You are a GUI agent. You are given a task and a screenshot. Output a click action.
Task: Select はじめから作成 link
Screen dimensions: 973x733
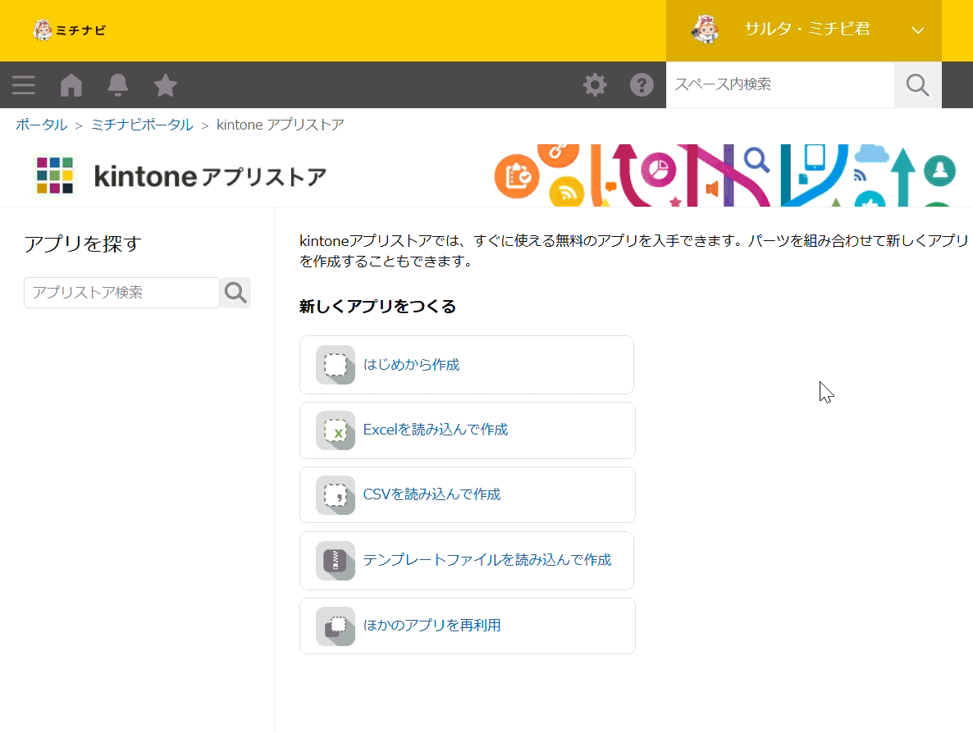[x=411, y=365]
